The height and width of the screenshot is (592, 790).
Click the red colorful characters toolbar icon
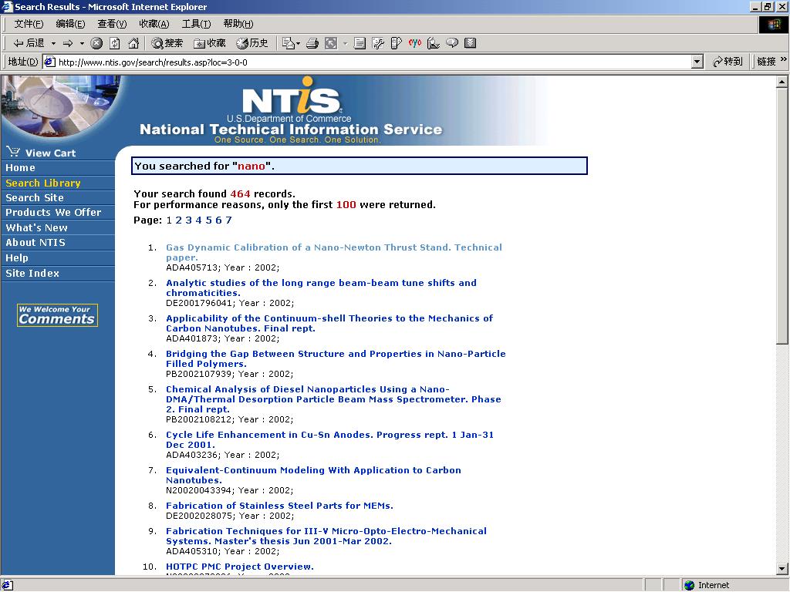pos(414,43)
